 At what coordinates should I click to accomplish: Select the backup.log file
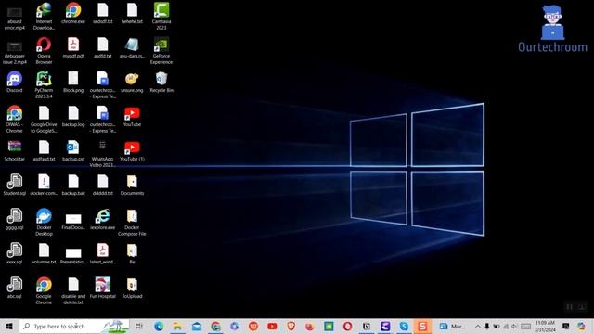point(73,116)
